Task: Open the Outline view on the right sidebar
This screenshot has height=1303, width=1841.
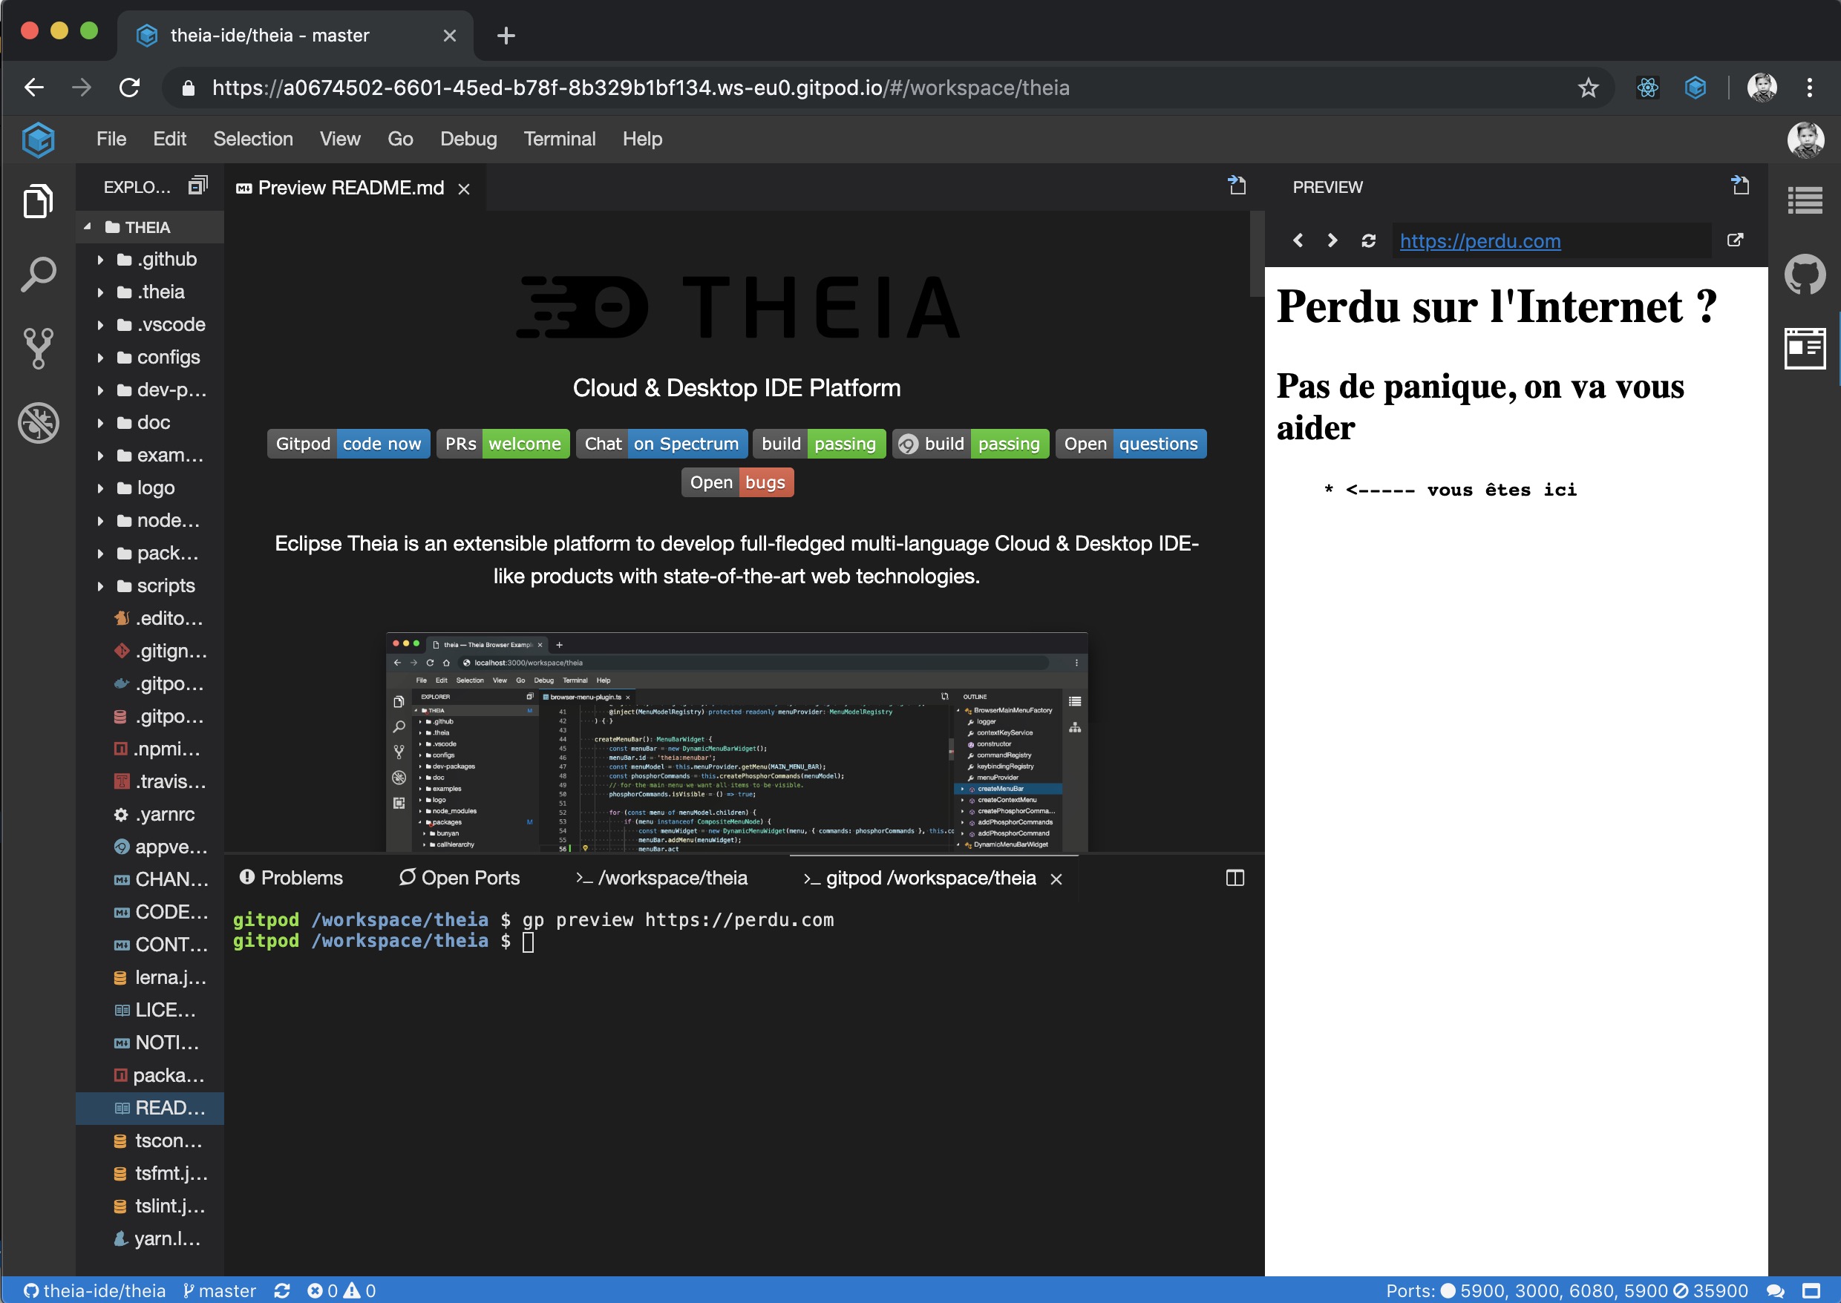Action: 1805,200
